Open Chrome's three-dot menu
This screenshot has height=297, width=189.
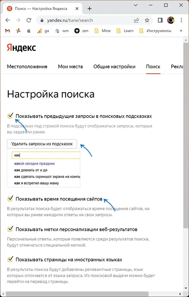[181, 20]
